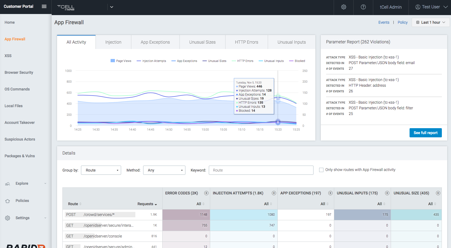Expand the Injection Attempts column plus icon

click(274, 193)
